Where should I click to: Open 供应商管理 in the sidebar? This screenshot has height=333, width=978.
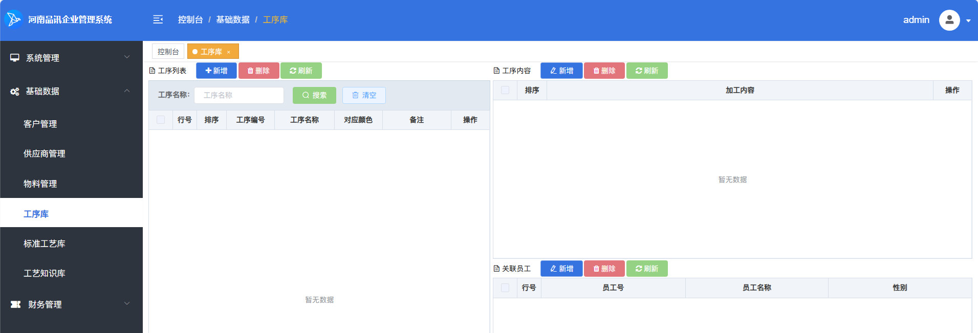click(x=72, y=153)
